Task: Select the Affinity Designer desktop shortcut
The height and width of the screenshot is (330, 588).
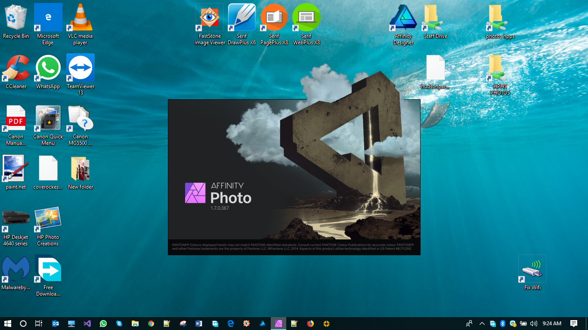Action: (x=403, y=24)
